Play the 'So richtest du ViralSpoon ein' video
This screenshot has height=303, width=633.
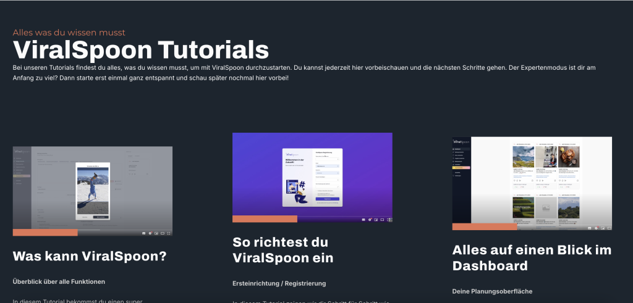pos(312,177)
